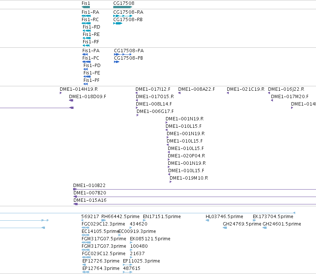Choose the Fis1-RF transcript
Viewport: 316px width, 274px height.
(91, 42)
